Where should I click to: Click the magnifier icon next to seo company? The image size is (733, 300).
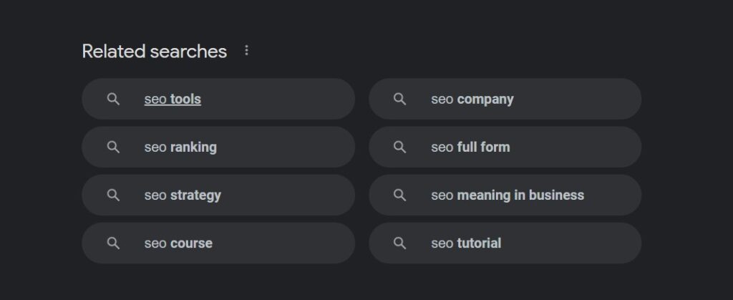(x=399, y=99)
